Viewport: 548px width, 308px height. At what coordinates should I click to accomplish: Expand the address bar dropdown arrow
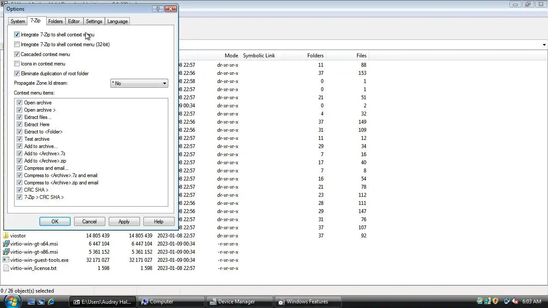coord(544,45)
